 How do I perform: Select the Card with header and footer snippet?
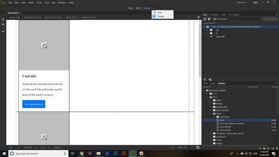click(x=231, y=123)
